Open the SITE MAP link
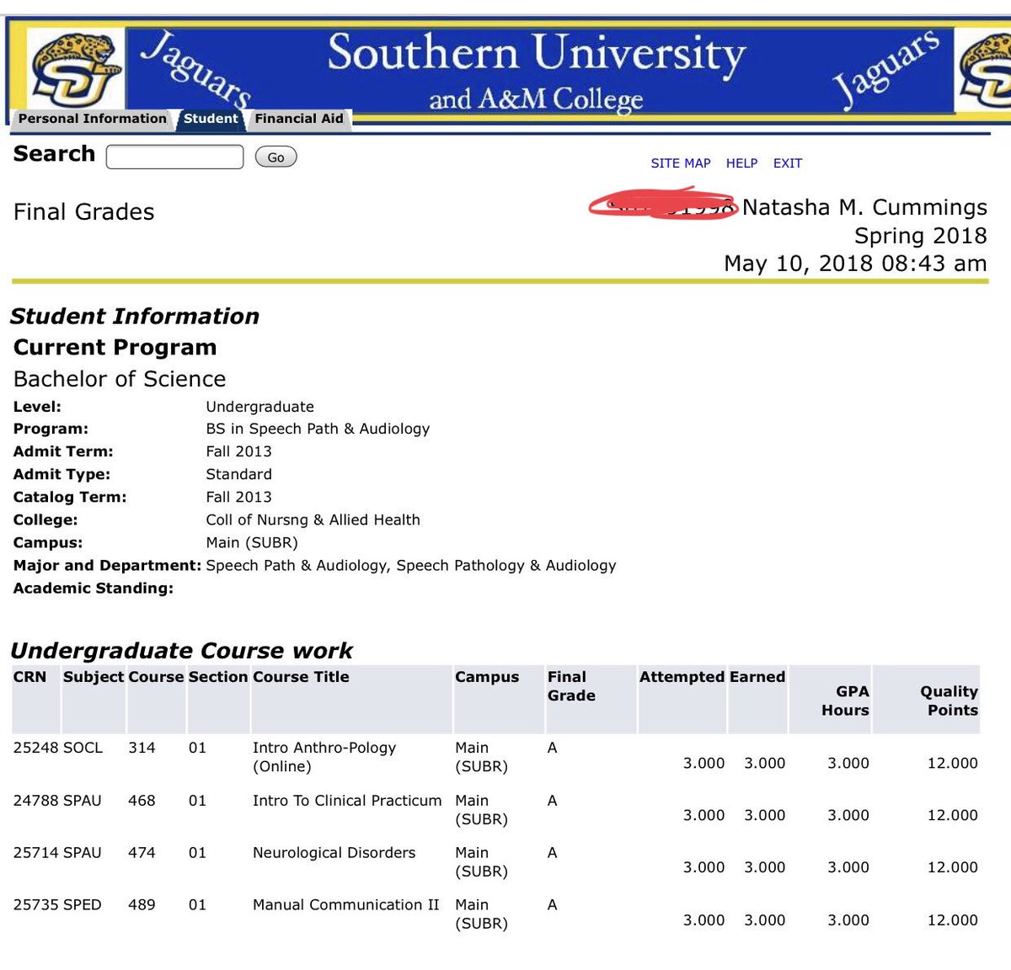1011x970 pixels. [x=681, y=163]
